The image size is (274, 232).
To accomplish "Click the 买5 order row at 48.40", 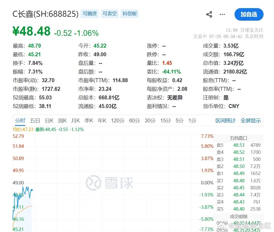I will pos(238,209).
